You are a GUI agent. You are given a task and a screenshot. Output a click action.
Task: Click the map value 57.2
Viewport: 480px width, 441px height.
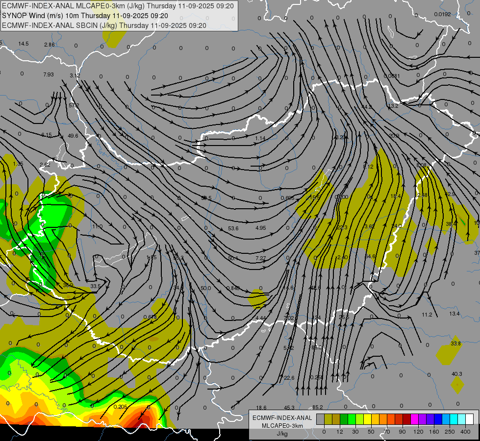(x=74, y=105)
